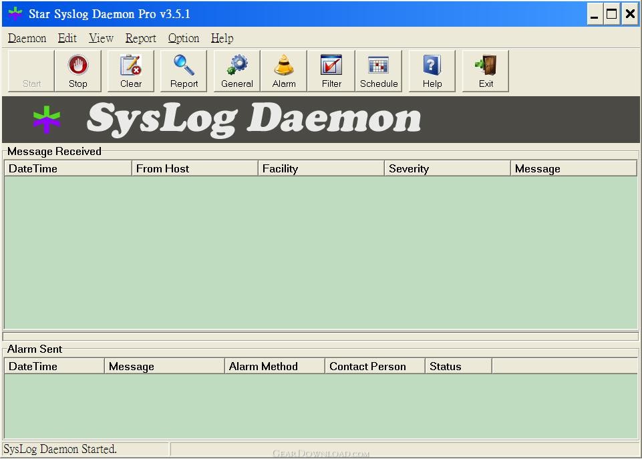The width and height of the screenshot is (642, 459).
Task: Open the Alarm bell settings
Action: click(284, 71)
